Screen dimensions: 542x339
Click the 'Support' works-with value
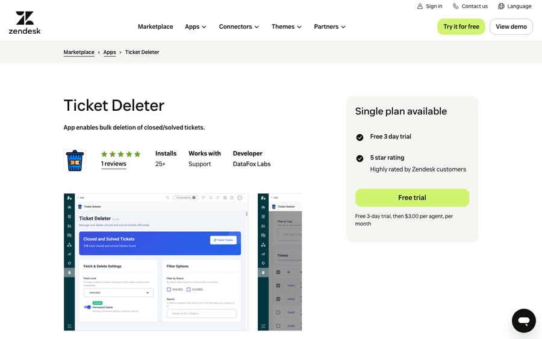tap(200, 164)
